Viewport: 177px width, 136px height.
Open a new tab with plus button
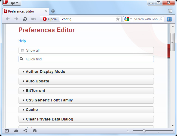point(53,11)
